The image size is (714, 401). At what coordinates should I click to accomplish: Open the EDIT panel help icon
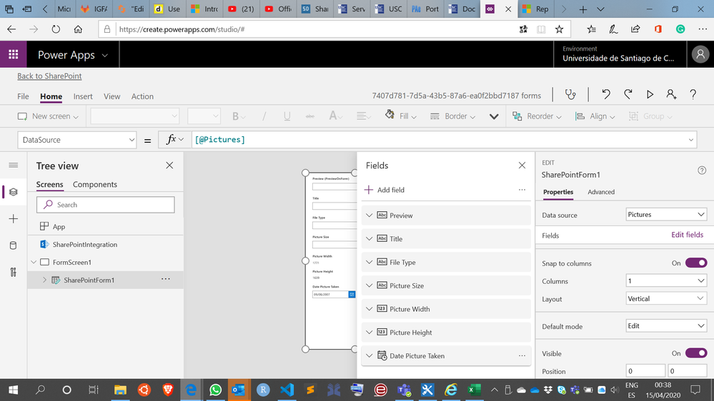[702, 170]
